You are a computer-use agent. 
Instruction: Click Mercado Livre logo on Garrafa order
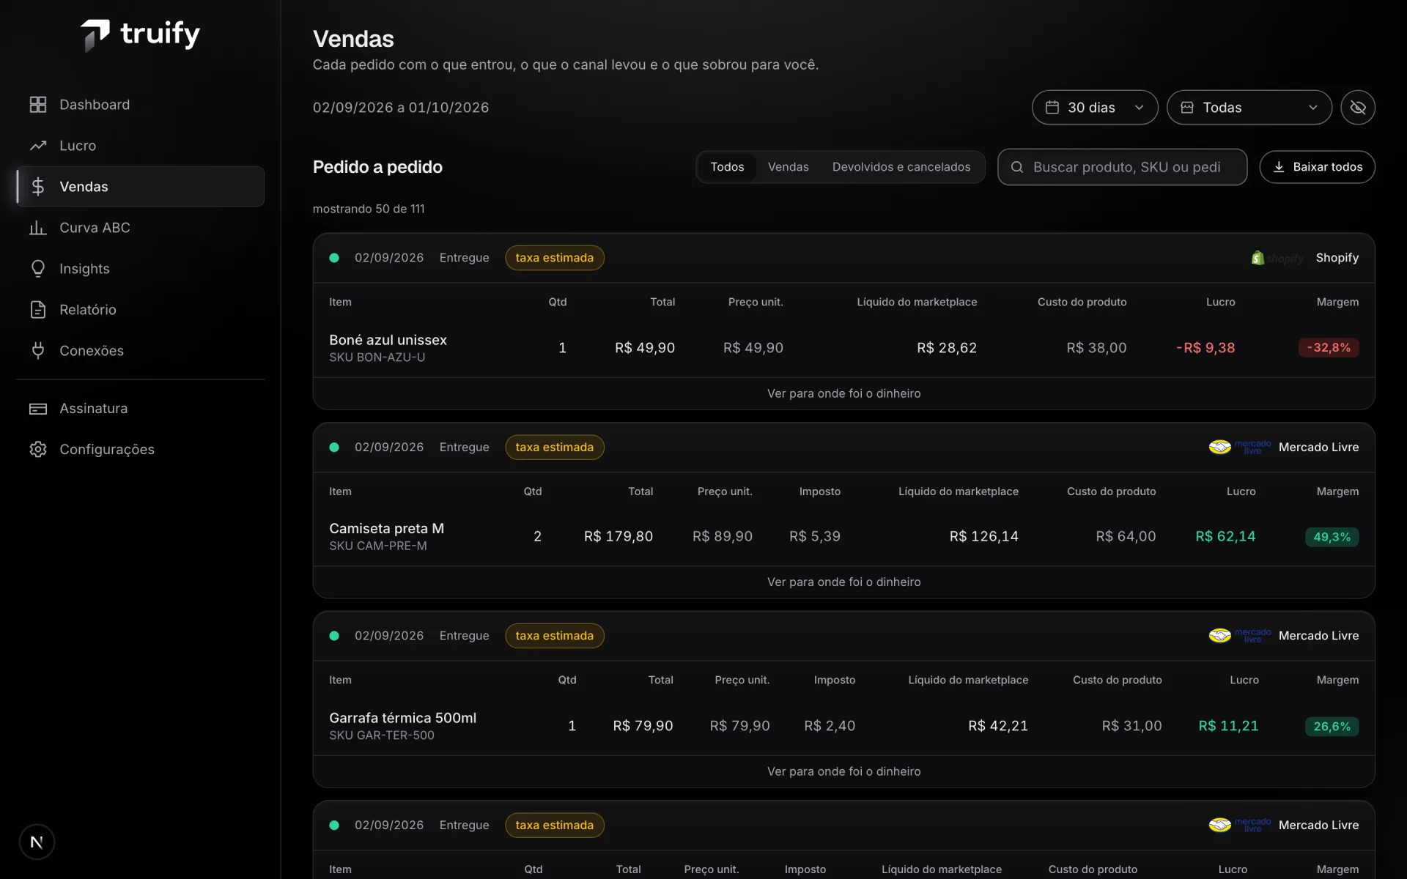coord(1240,636)
